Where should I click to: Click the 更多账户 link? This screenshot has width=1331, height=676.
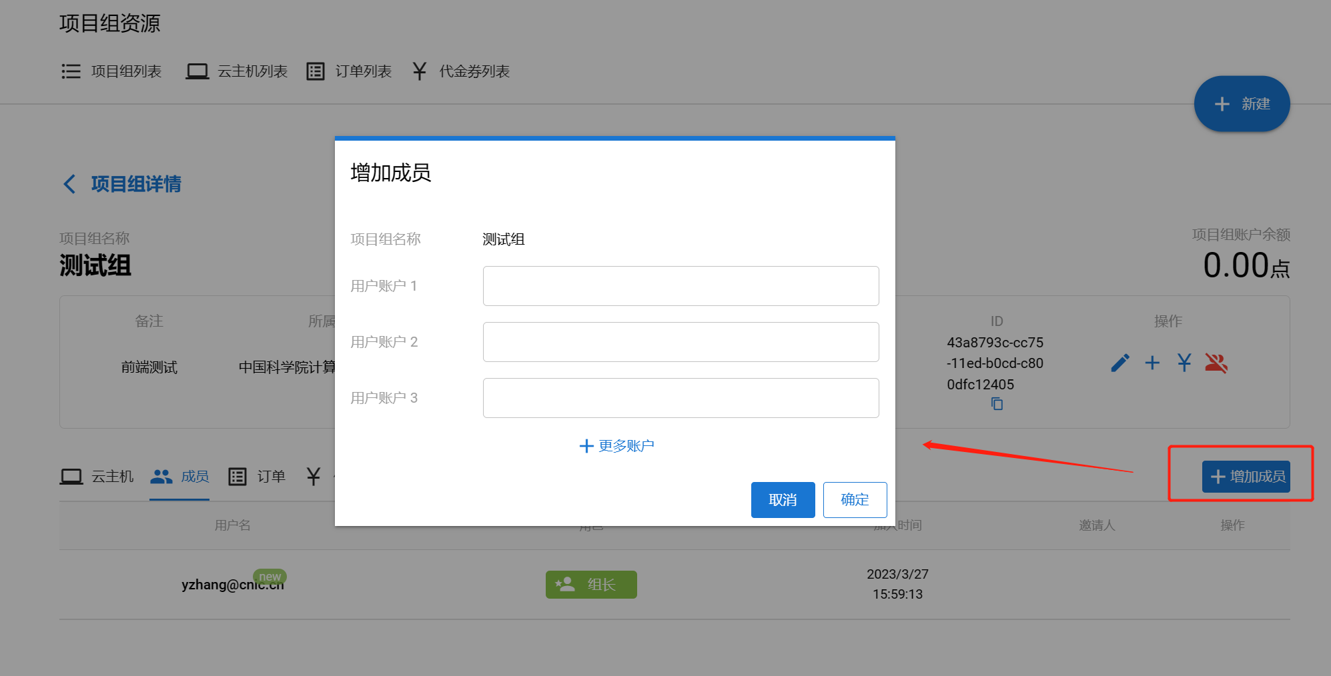(x=616, y=446)
